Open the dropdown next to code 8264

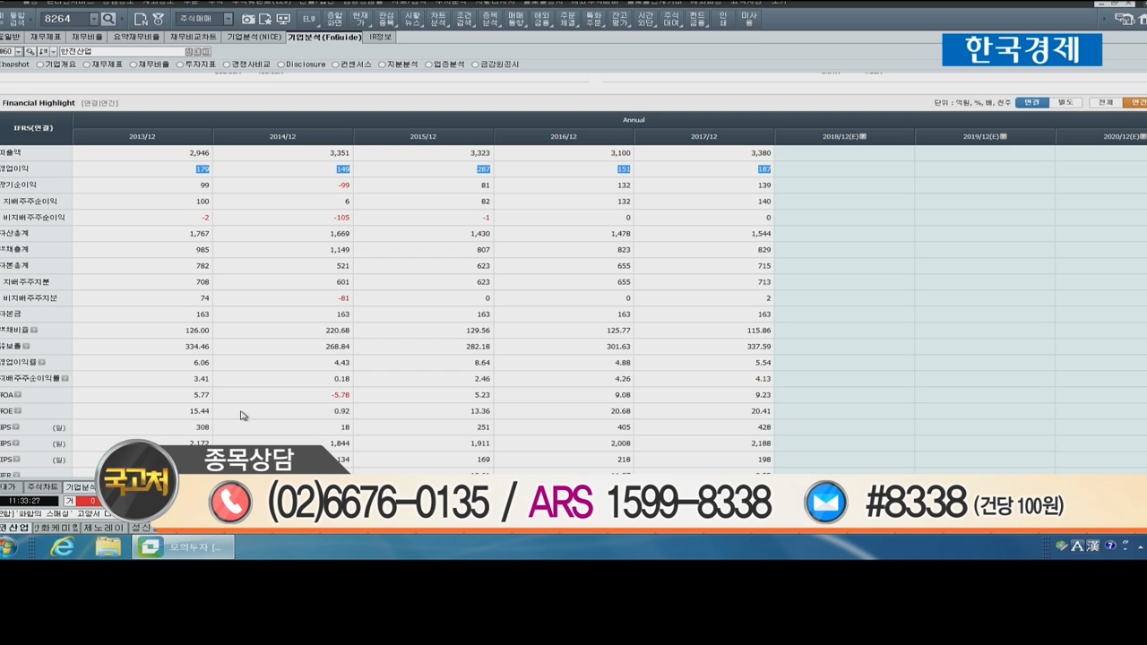93,19
